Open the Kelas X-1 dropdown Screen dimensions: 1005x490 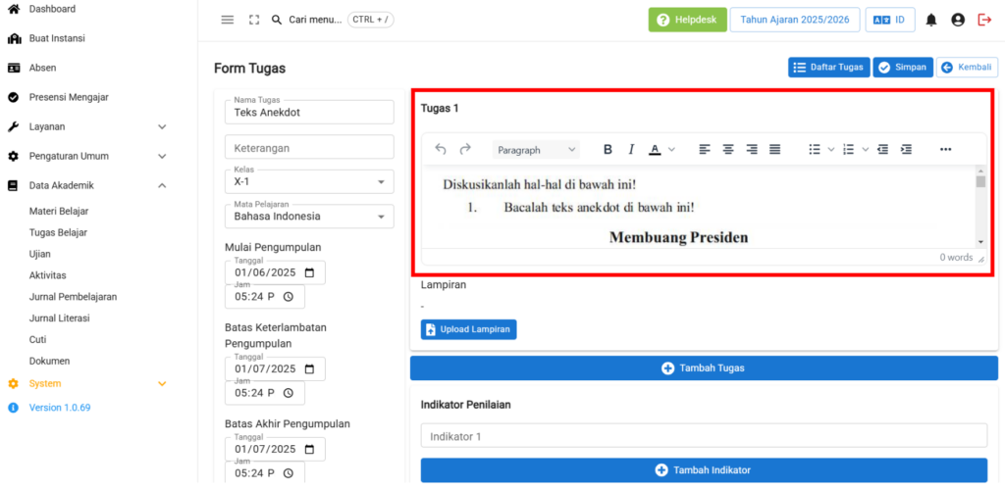click(x=309, y=181)
